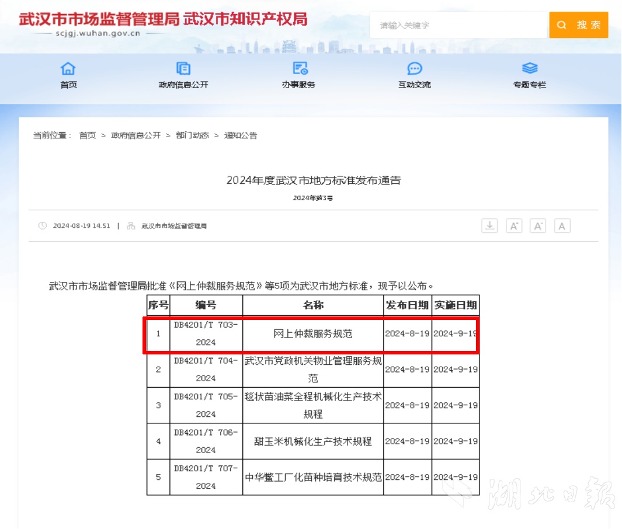622x529 pixels.
Task: Click the 互动交流 chat bubble icon
Action: click(414, 69)
